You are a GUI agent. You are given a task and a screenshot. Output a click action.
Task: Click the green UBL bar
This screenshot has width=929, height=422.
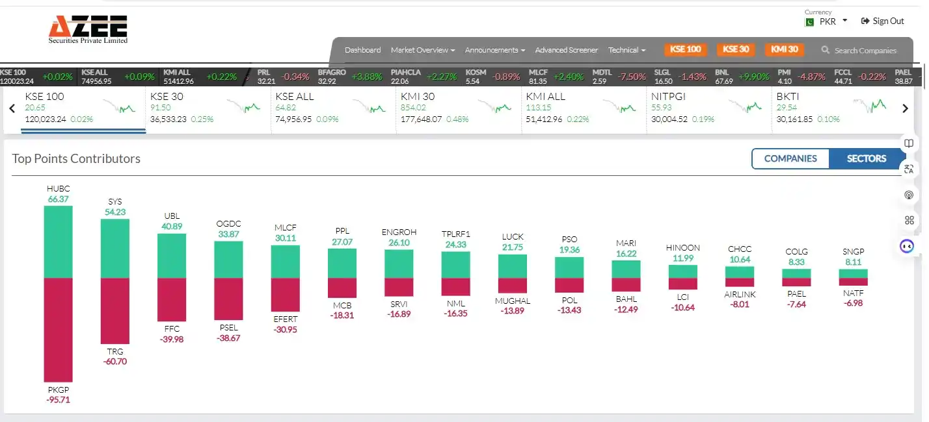(x=172, y=256)
